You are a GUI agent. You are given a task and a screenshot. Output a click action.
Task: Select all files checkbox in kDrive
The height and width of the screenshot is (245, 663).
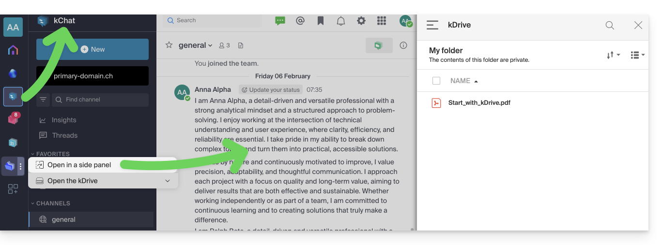[436, 81]
